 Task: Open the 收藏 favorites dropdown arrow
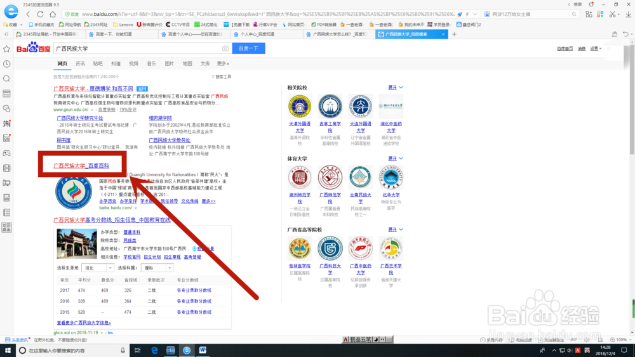click(21, 25)
